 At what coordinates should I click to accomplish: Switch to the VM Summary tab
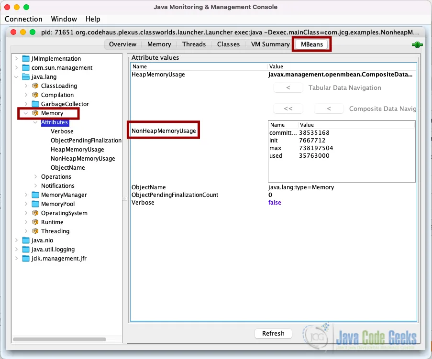270,44
